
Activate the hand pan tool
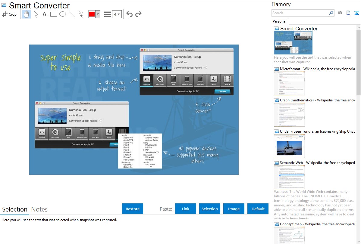click(27, 14)
